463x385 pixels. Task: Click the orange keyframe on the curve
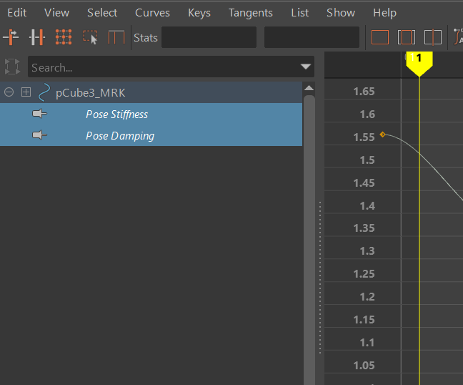coord(383,135)
